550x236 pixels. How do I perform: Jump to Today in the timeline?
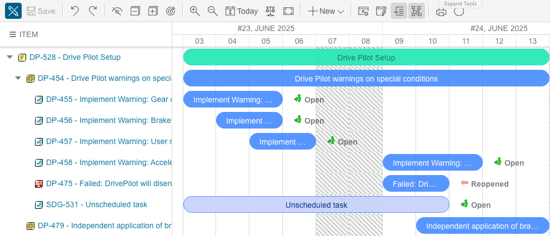(242, 11)
